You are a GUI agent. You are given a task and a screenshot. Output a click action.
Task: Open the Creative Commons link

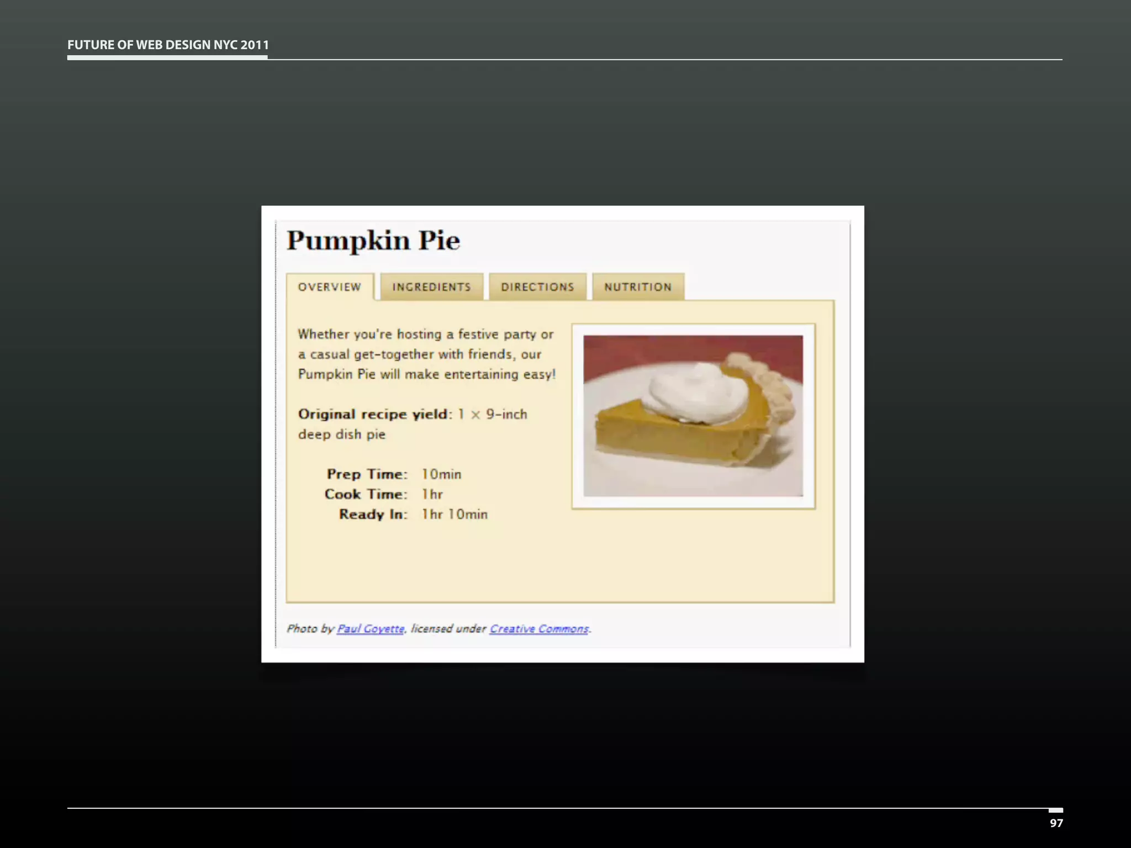539,629
